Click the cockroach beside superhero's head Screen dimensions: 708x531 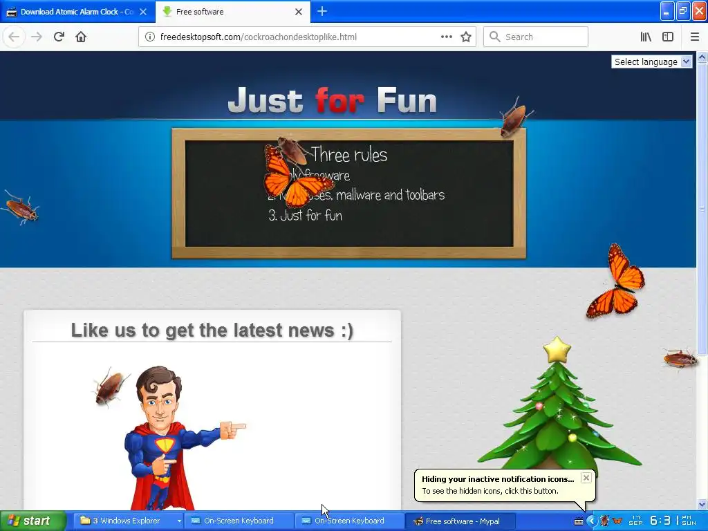[x=110, y=387]
